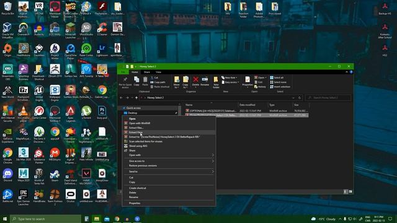
Task: Select the [OPTIONAL] Sideloader archive file
Action: point(247,111)
